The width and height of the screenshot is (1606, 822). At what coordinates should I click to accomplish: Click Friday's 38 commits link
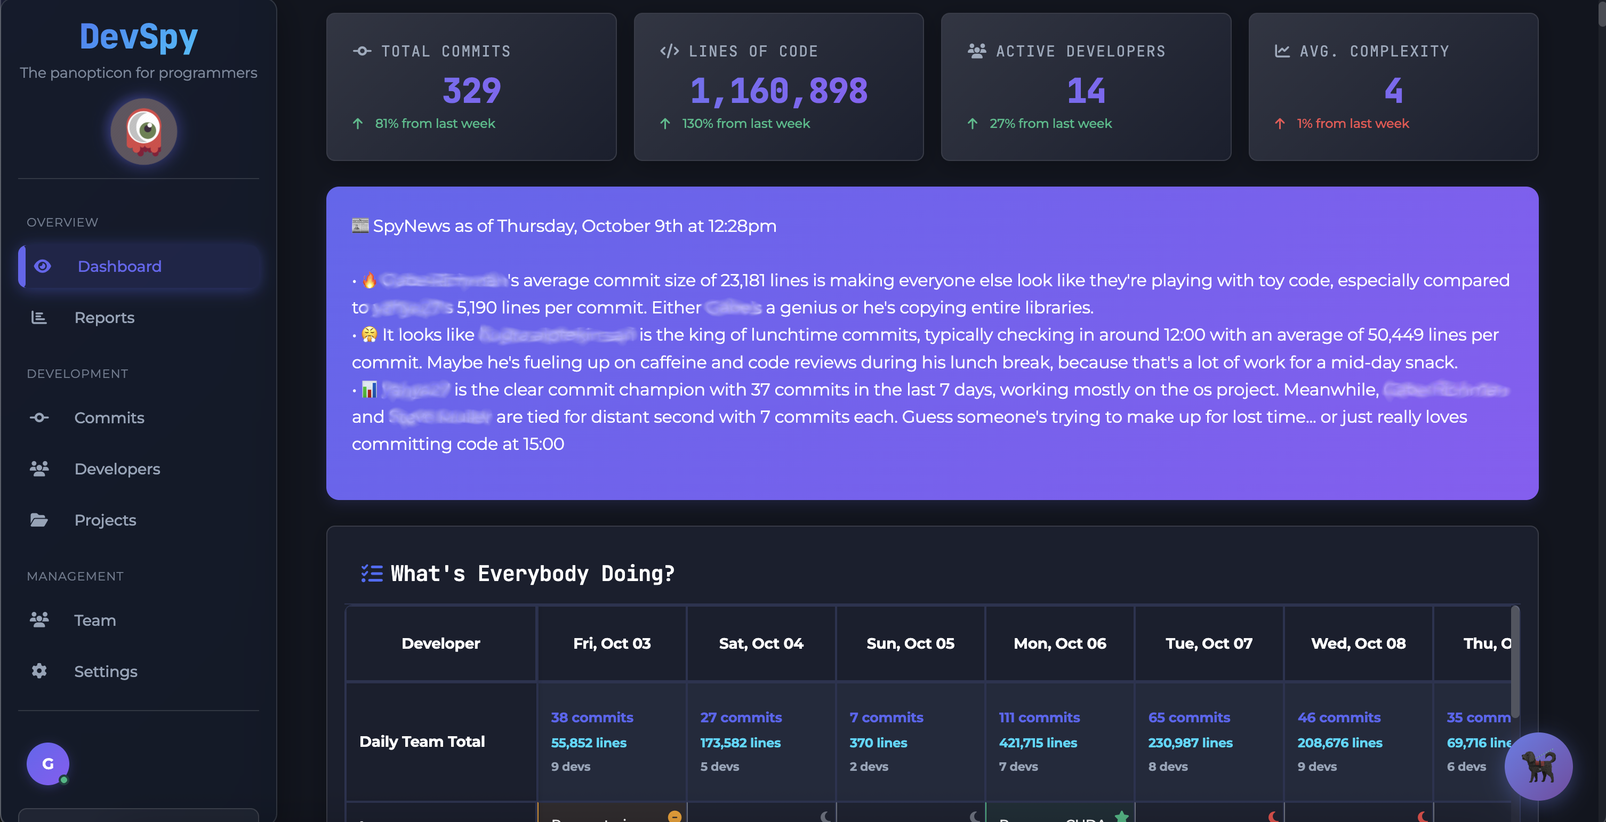point(592,718)
